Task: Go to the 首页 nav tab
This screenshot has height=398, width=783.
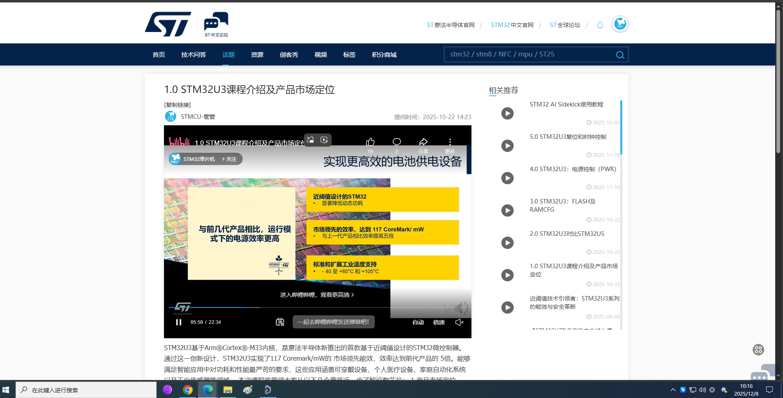Action: 159,54
